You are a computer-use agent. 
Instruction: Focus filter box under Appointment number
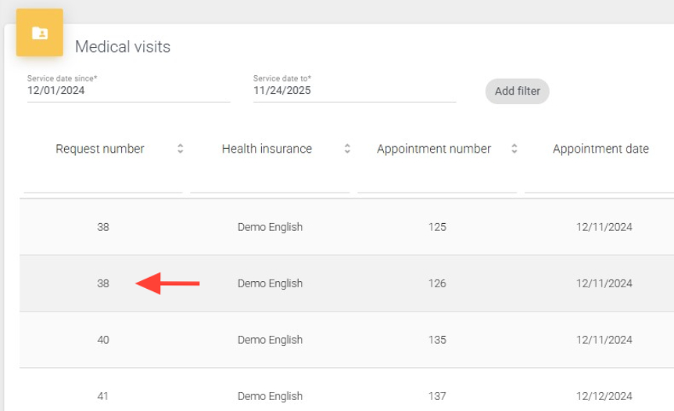pos(437,182)
